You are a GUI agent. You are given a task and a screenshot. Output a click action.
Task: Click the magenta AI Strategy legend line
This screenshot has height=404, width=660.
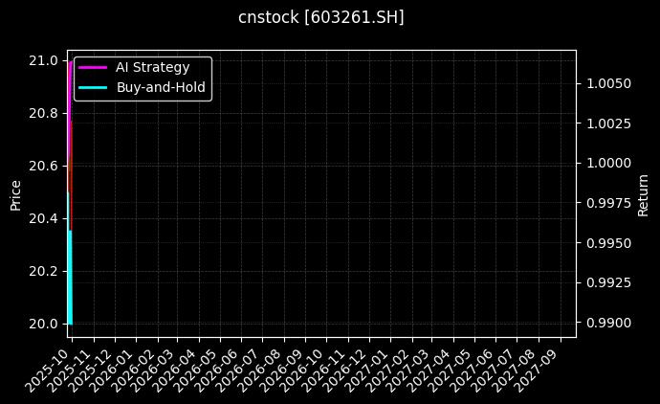[x=92, y=68]
